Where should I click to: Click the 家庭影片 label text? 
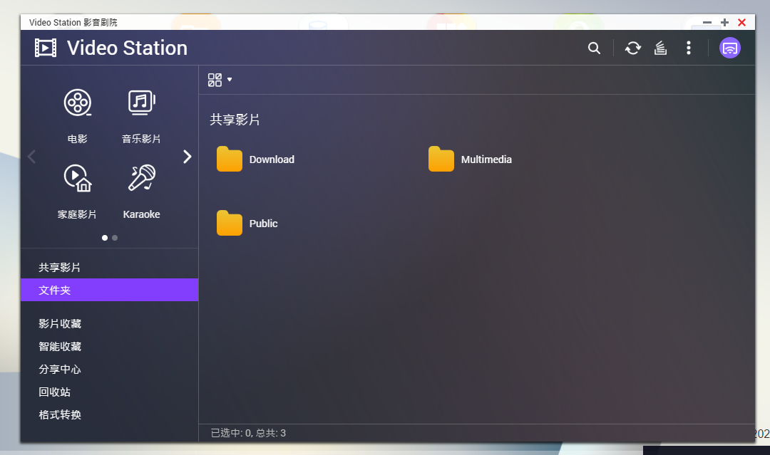pyautogui.click(x=77, y=214)
